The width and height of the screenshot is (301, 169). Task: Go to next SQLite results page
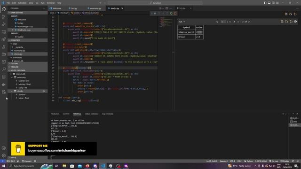tap(234, 22)
